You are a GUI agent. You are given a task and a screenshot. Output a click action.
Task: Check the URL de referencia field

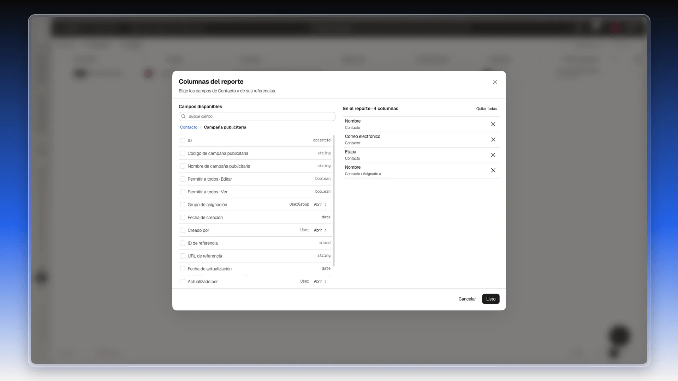tap(183, 256)
